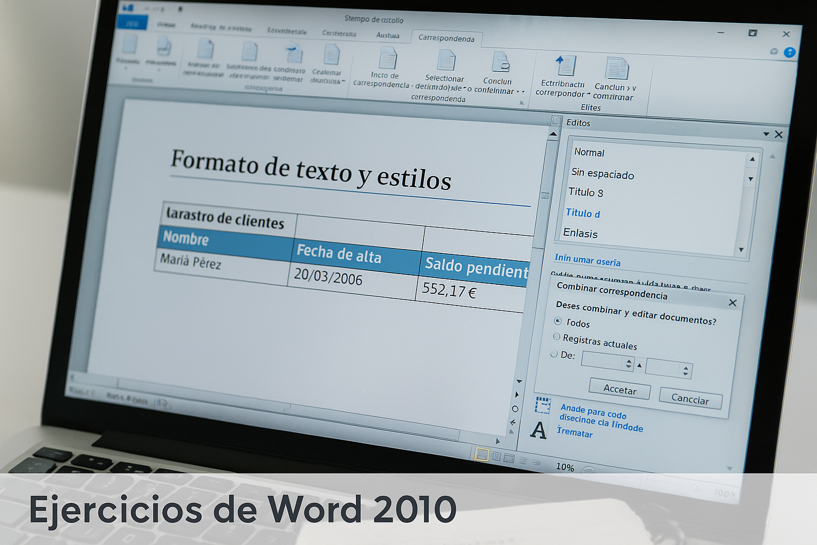Click the Select Browse Object circle icon

pos(514,409)
